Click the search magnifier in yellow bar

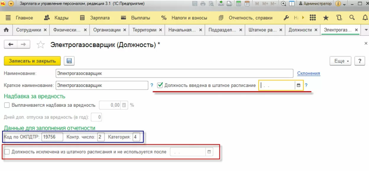tap(352, 18)
